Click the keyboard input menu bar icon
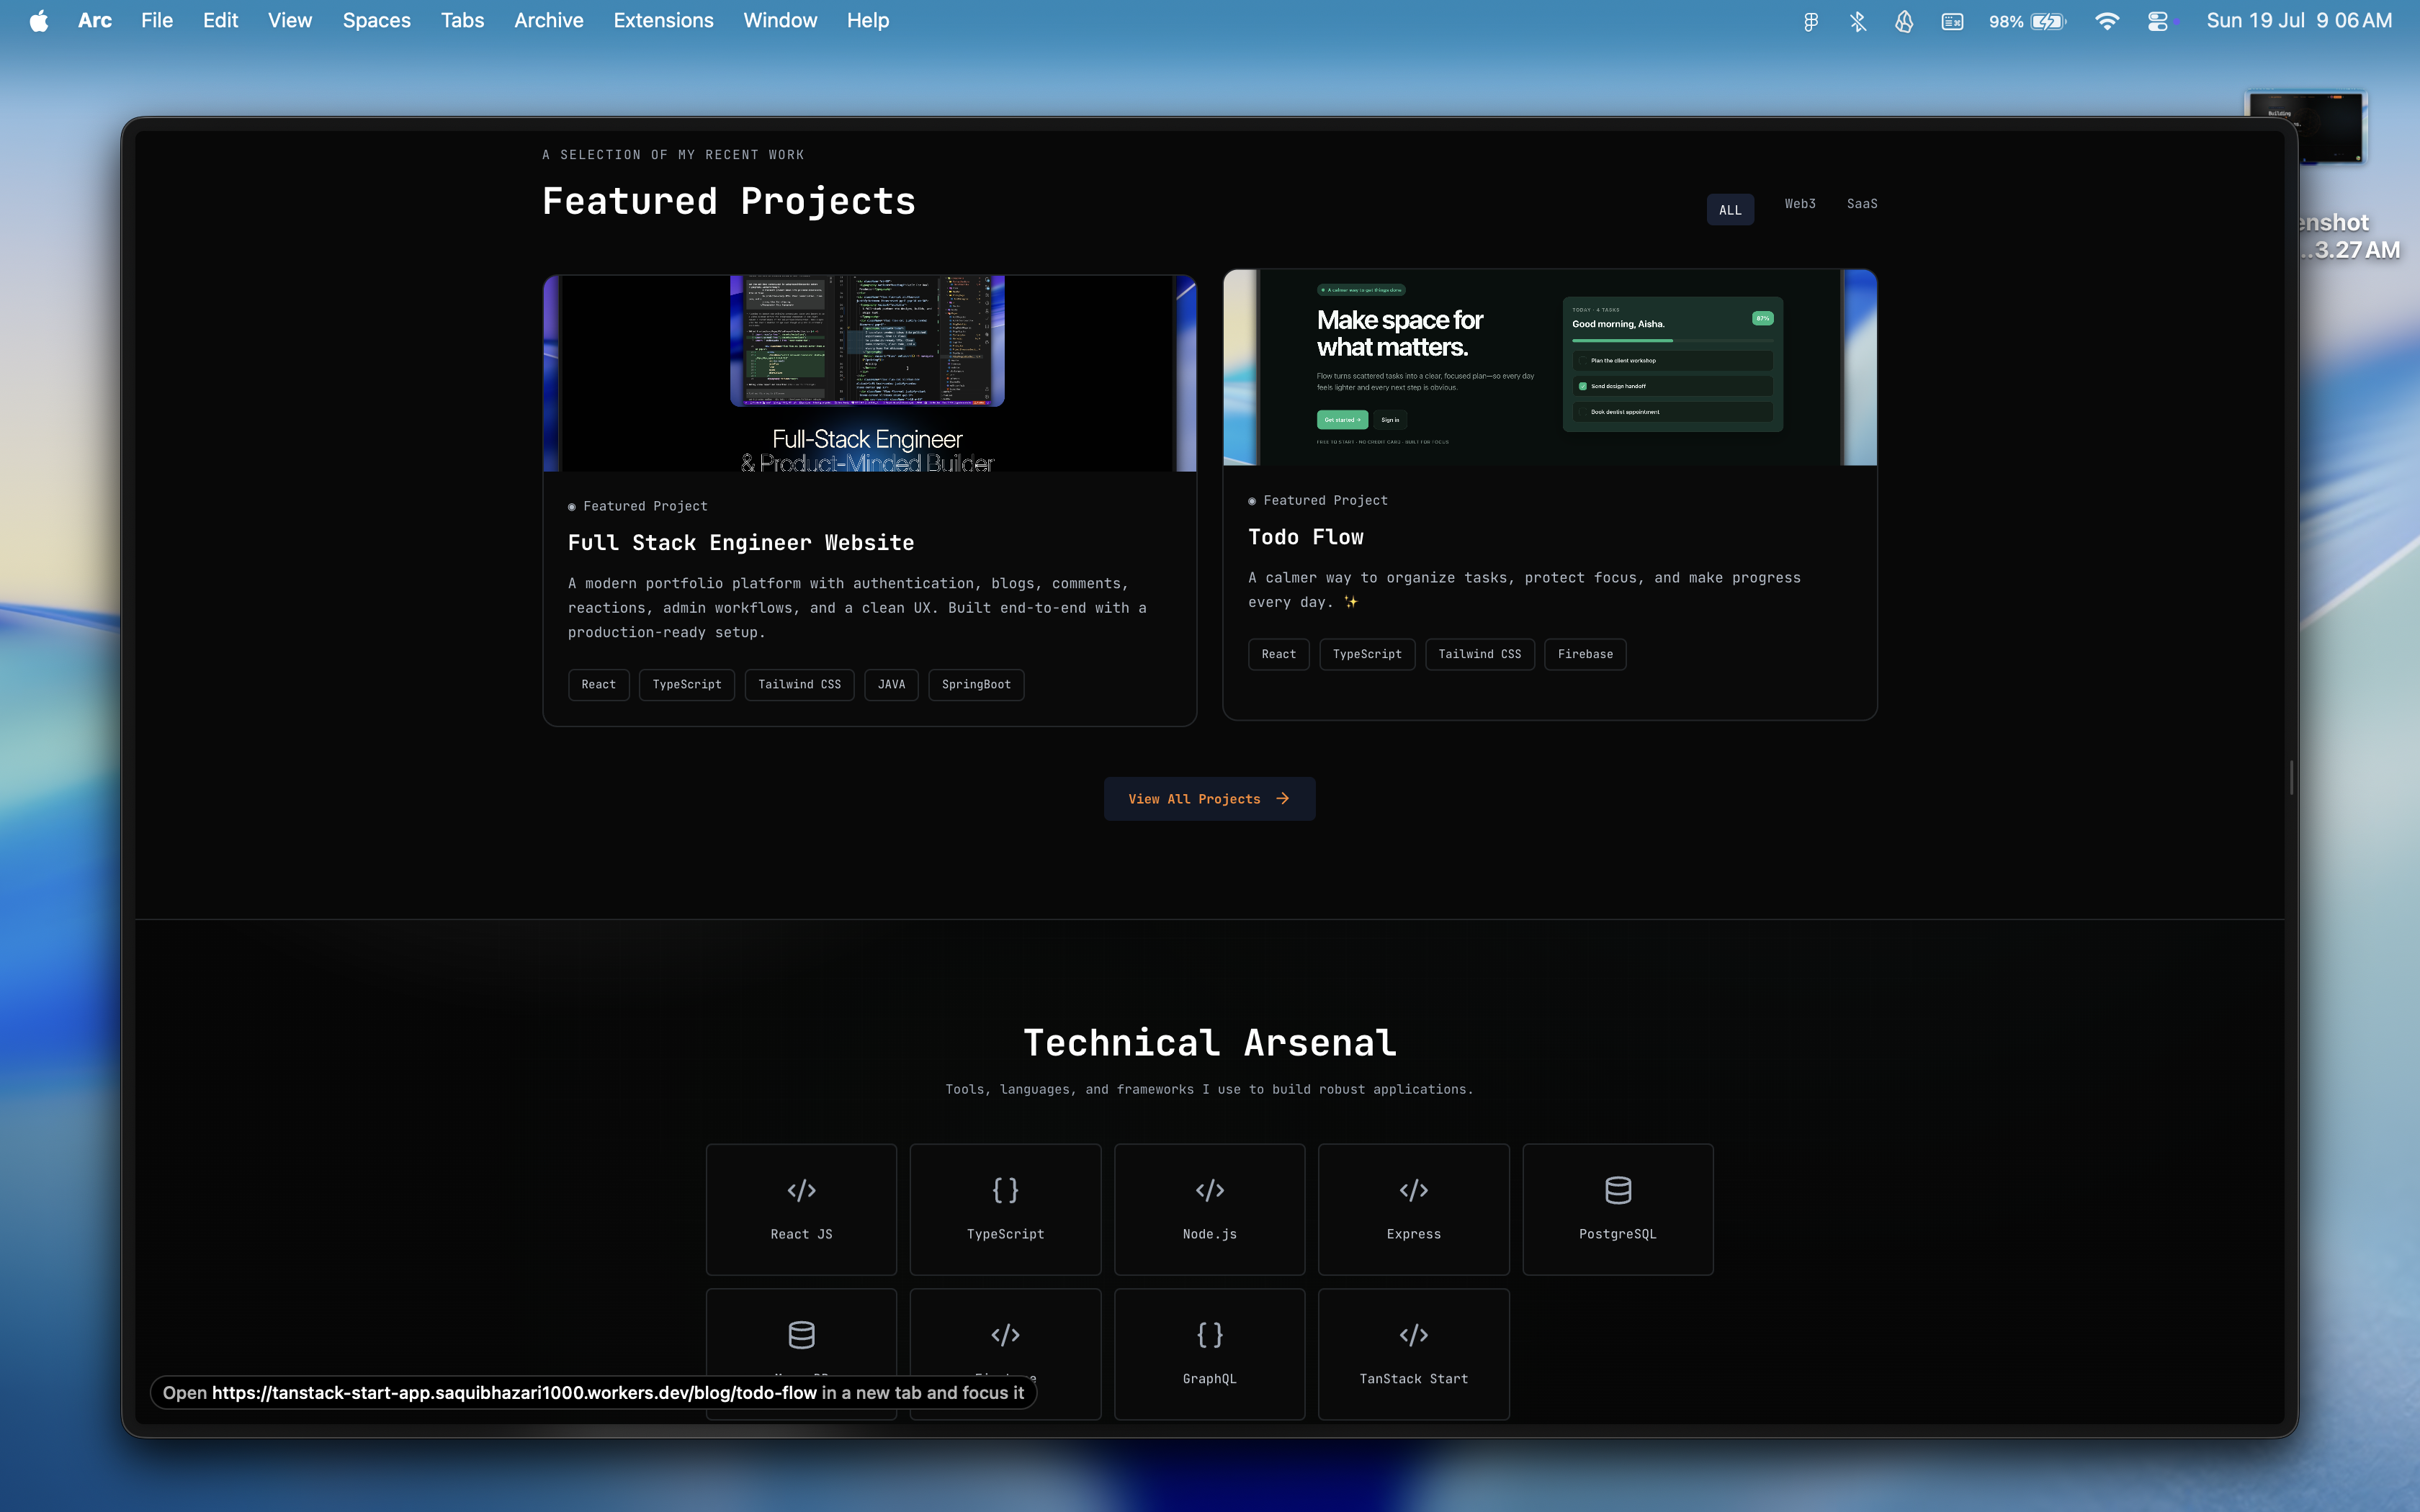 pos(1952,21)
